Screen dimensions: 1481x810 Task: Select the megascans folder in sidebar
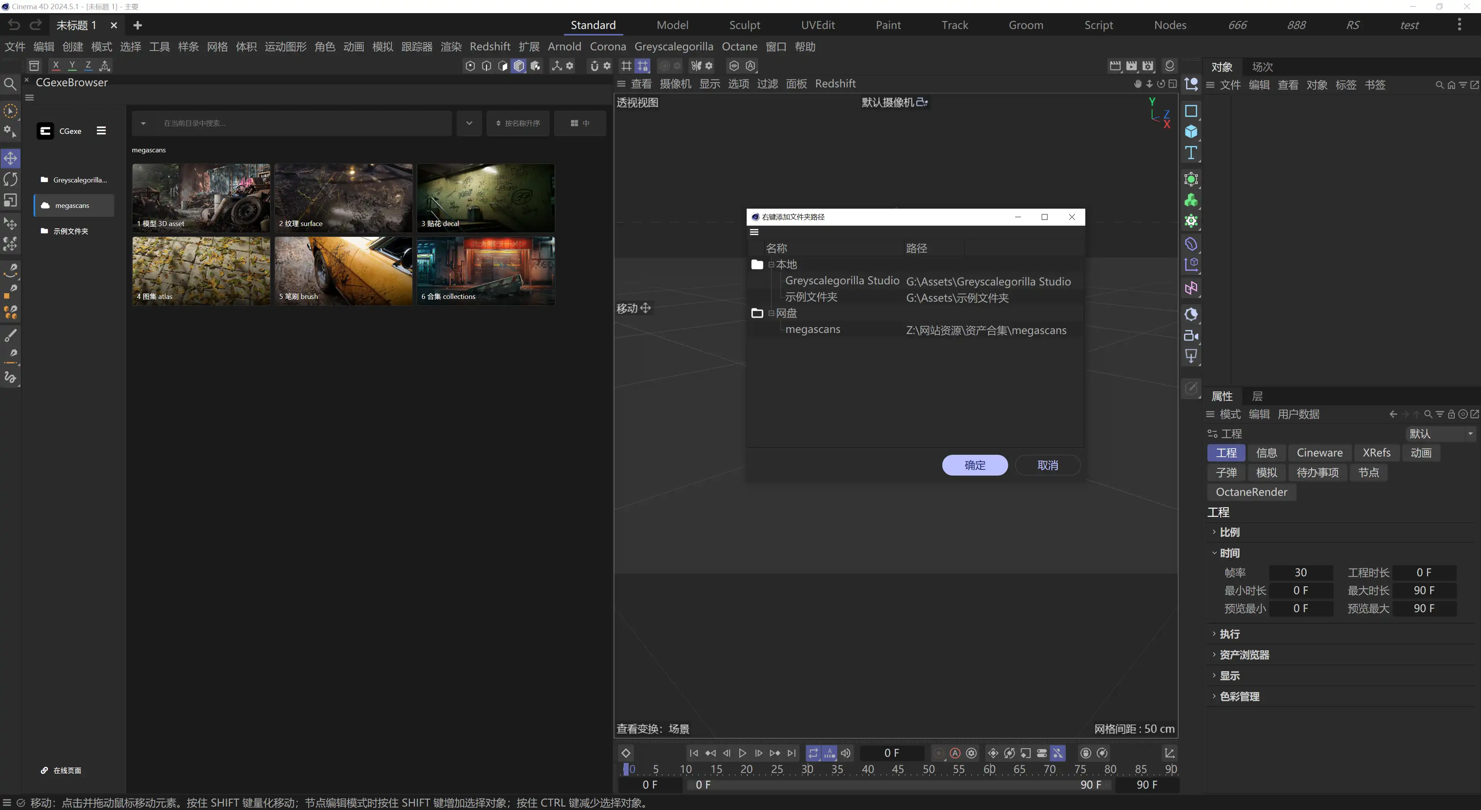[x=74, y=205]
